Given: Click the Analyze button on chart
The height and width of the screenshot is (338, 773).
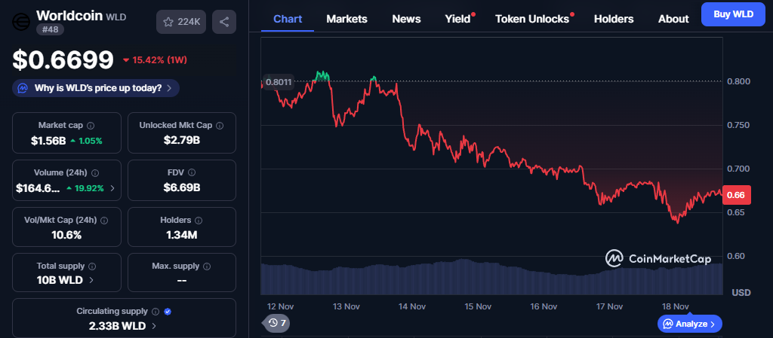Looking at the screenshot, I should tap(690, 324).
